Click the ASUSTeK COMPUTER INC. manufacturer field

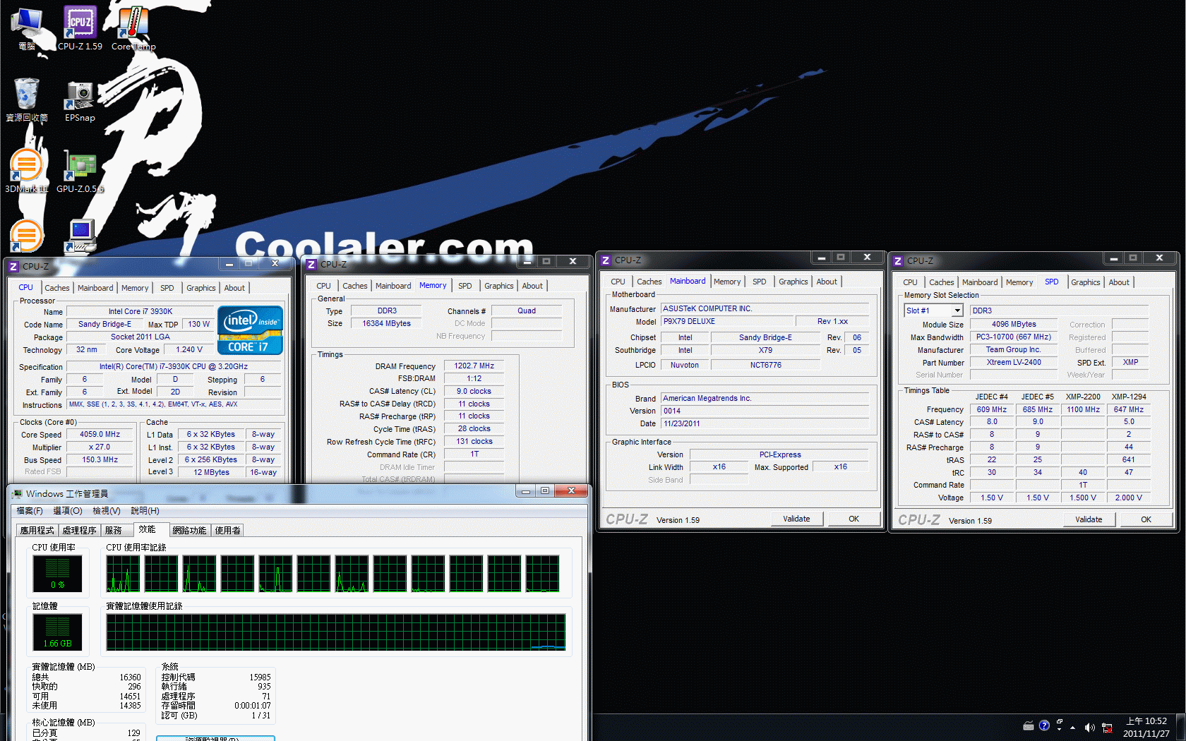pyautogui.click(x=765, y=309)
